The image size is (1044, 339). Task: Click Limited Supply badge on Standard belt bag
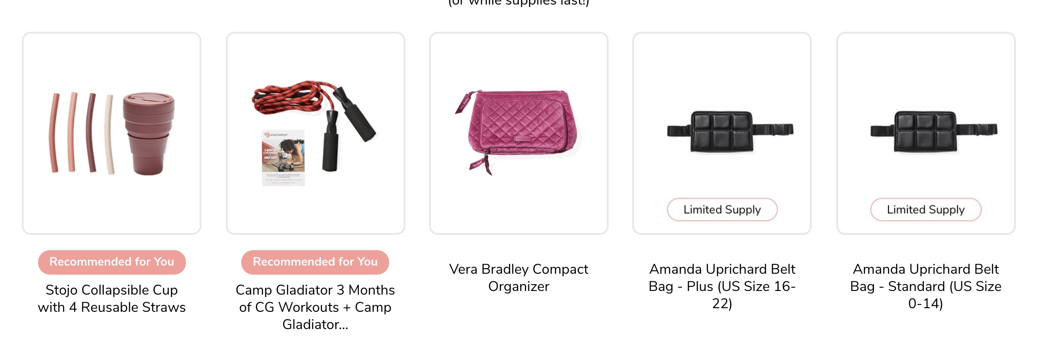(x=926, y=209)
